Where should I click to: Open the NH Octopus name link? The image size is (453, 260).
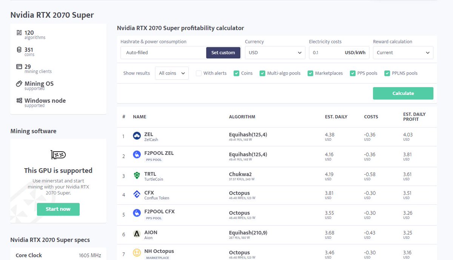pos(159,251)
